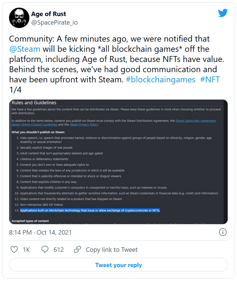Open the #NFT hashtag
237x281 pixels.
[210, 80]
